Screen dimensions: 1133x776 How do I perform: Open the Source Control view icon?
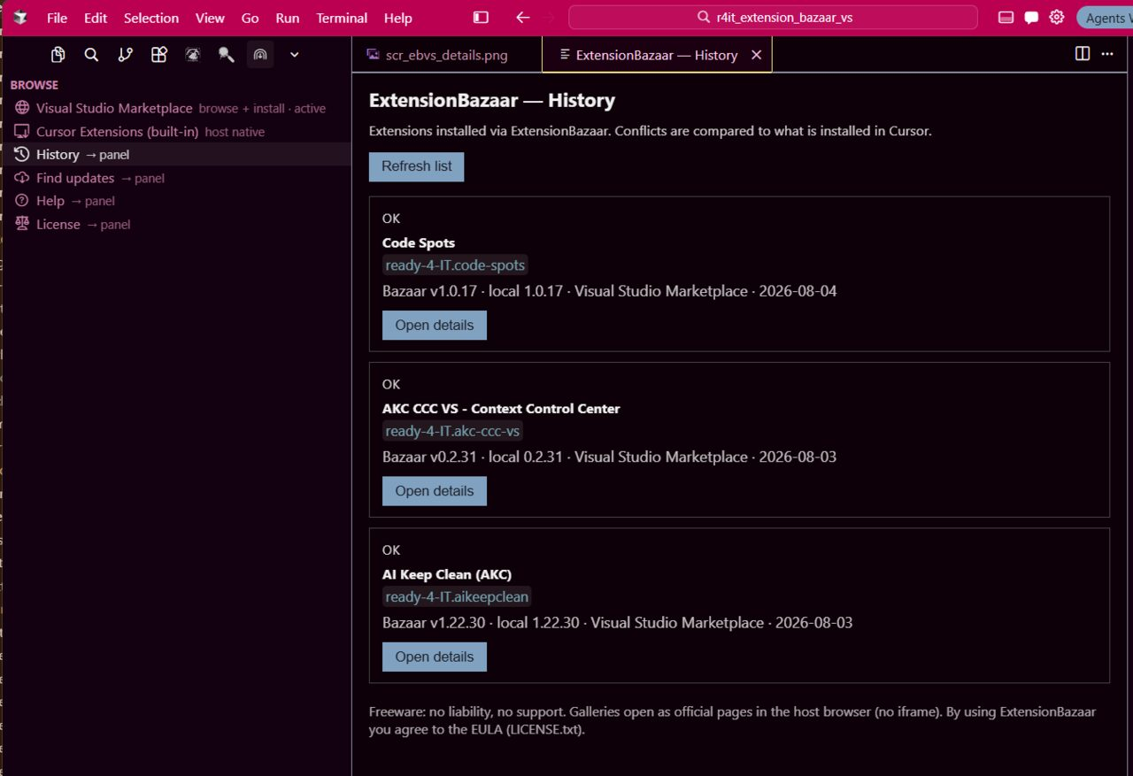pyautogui.click(x=125, y=55)
